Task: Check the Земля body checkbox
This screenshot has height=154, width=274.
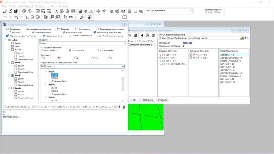Action: pyautogui.click(x=12, y=43)
